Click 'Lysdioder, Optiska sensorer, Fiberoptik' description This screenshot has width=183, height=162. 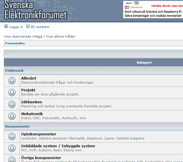point(83,138)
